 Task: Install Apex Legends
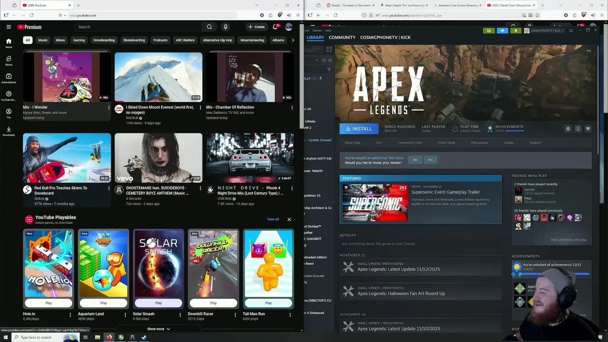[x=359, y=129]
